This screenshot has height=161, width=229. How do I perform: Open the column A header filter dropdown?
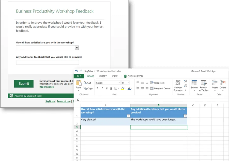pos(128,116)
